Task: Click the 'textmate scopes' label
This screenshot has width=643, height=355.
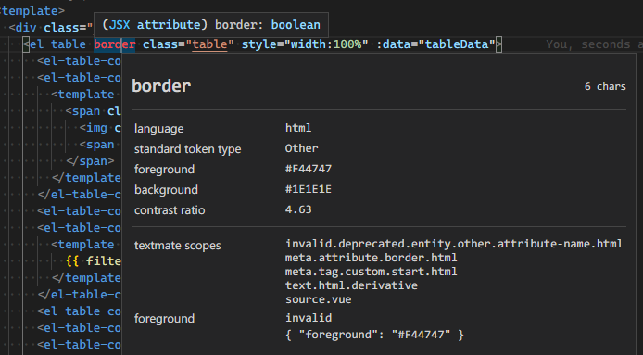Action: click(x=177, y=246)
